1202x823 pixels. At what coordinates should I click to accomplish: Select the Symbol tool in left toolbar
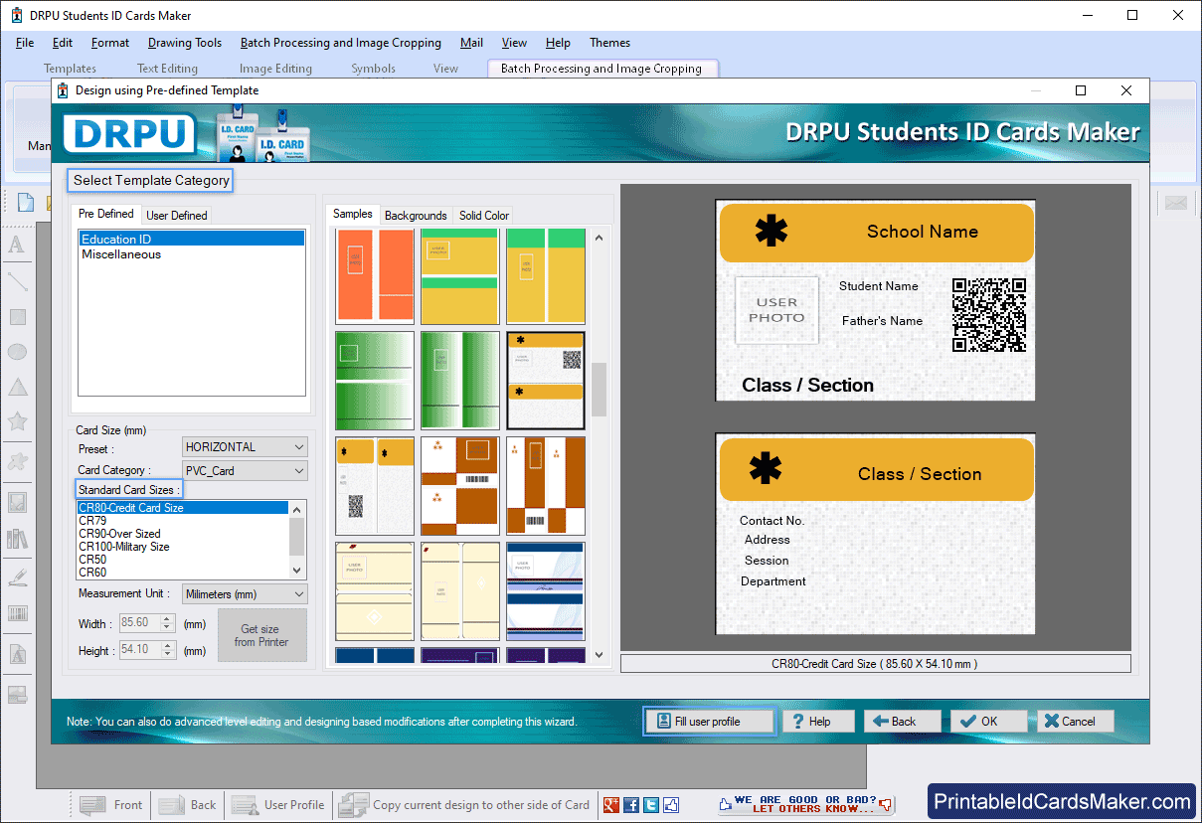coord(17,460)
